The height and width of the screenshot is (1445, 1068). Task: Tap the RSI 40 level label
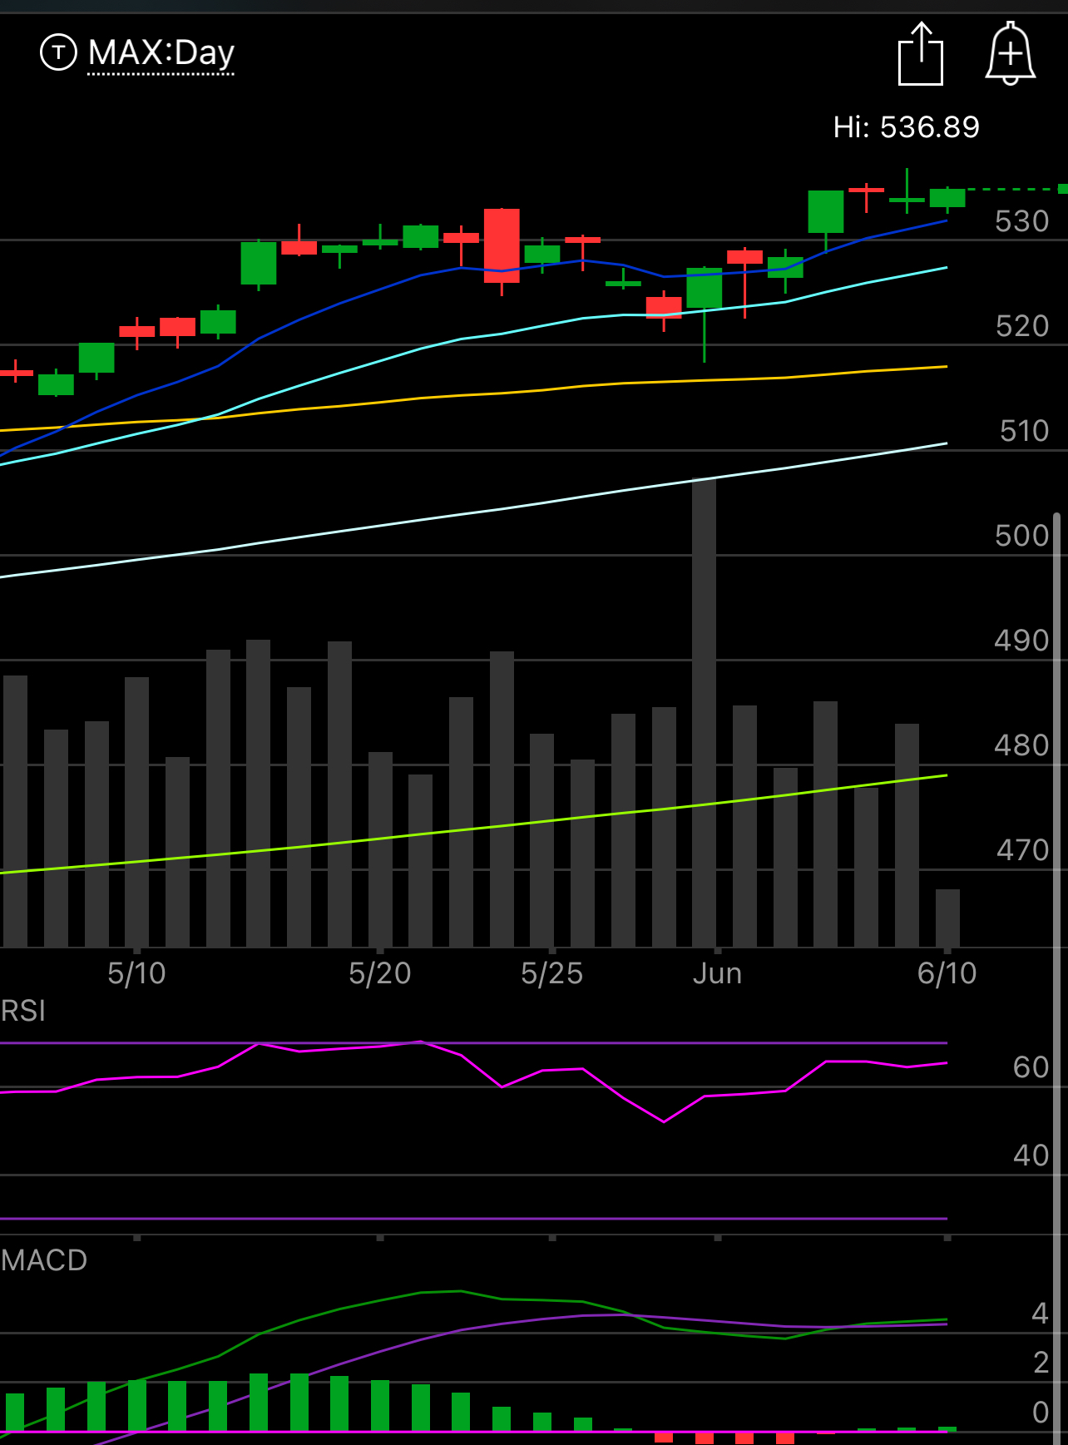click(x=1031, y=1156)
